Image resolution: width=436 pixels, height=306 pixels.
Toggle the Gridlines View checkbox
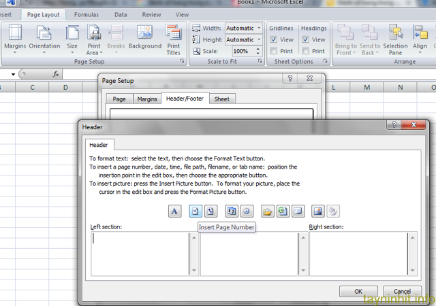coord(273,40)
